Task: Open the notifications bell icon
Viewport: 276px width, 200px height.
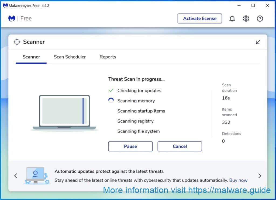Action: tap(232, 19)
